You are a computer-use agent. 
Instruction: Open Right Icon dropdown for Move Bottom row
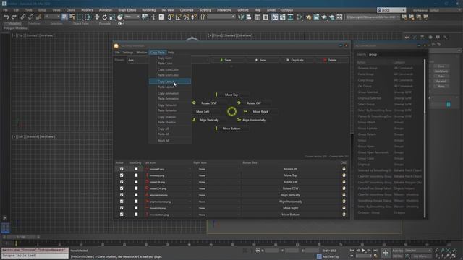coord(217,214)
